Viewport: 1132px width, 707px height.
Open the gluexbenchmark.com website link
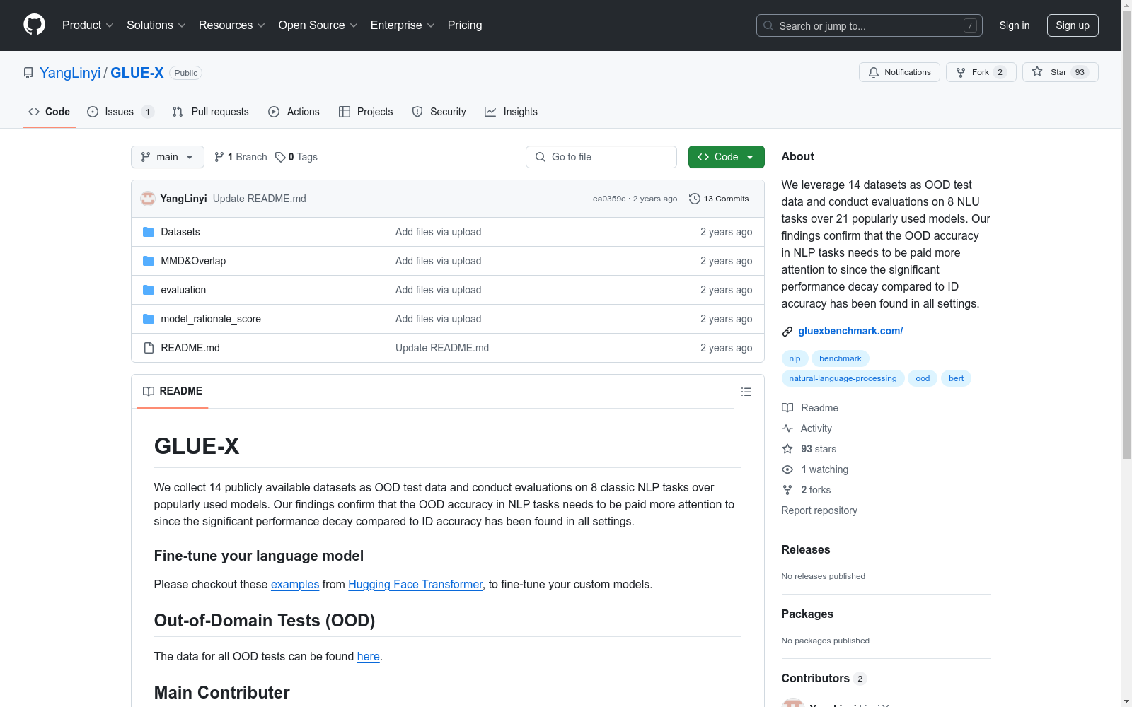[850, 331]
